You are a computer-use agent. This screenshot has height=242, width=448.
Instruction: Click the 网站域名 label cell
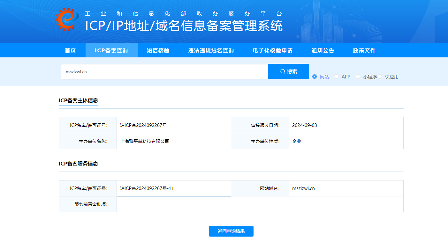260,188
